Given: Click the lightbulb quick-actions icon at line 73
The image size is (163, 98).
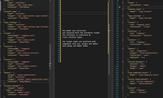Looking at the screenshot, I should pos(120,7).
